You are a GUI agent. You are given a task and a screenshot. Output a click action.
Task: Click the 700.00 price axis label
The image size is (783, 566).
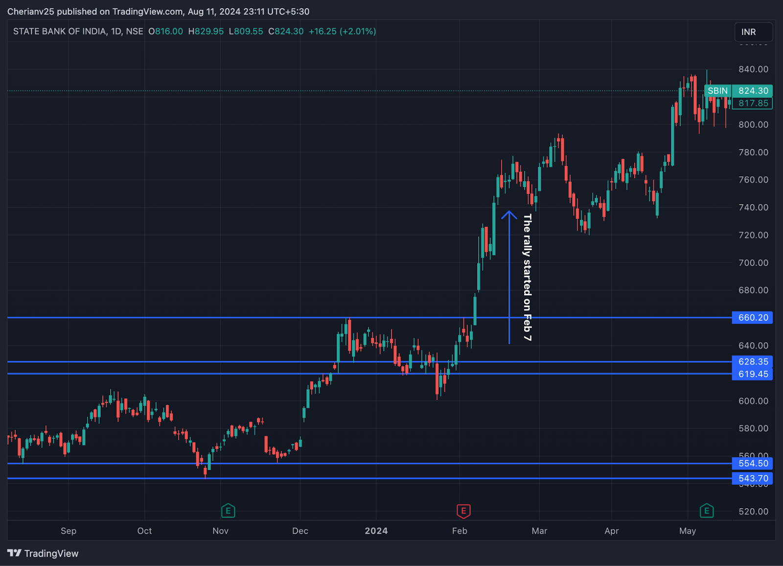[x=753, y=262]
